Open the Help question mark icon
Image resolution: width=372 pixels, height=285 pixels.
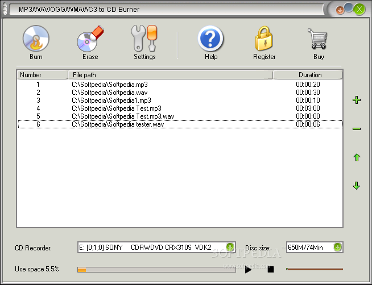tap(210, 39)
